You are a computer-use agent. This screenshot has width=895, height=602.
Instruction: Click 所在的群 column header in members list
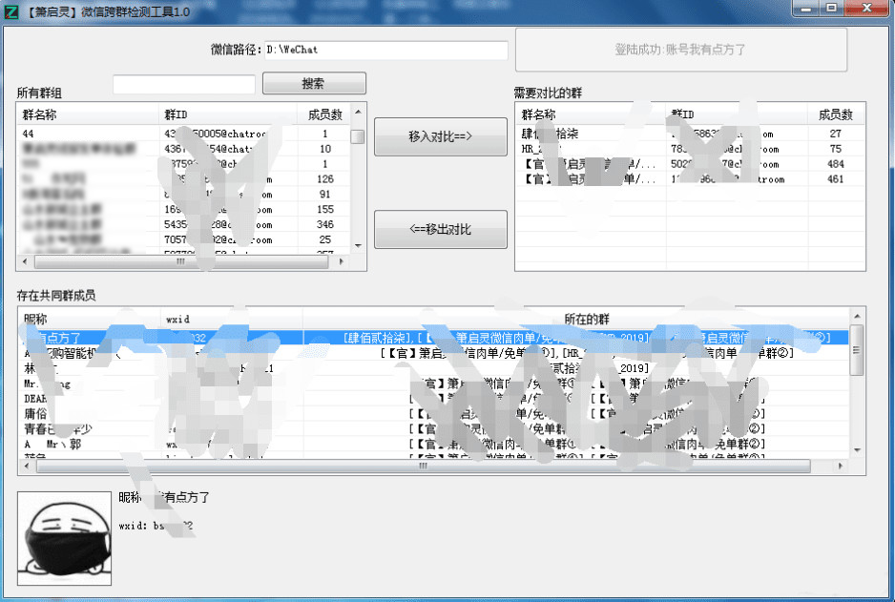click(587, 319)
